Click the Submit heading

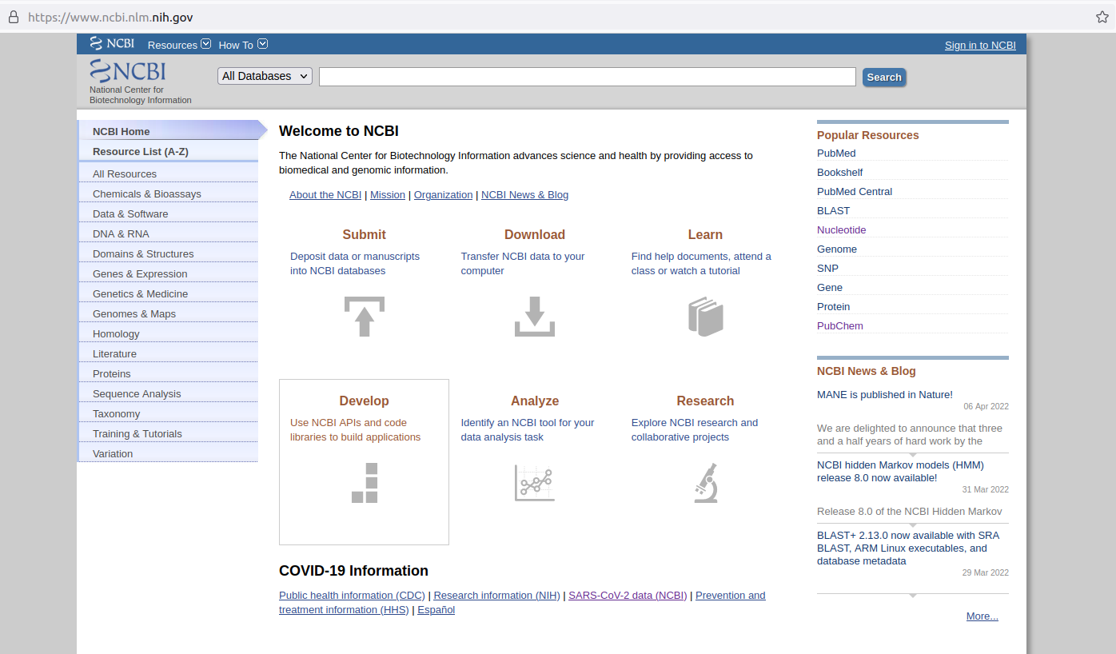point(364,234)
